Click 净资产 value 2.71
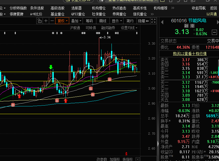The height and width of the screenshot is (161, 219). (186, 147)
